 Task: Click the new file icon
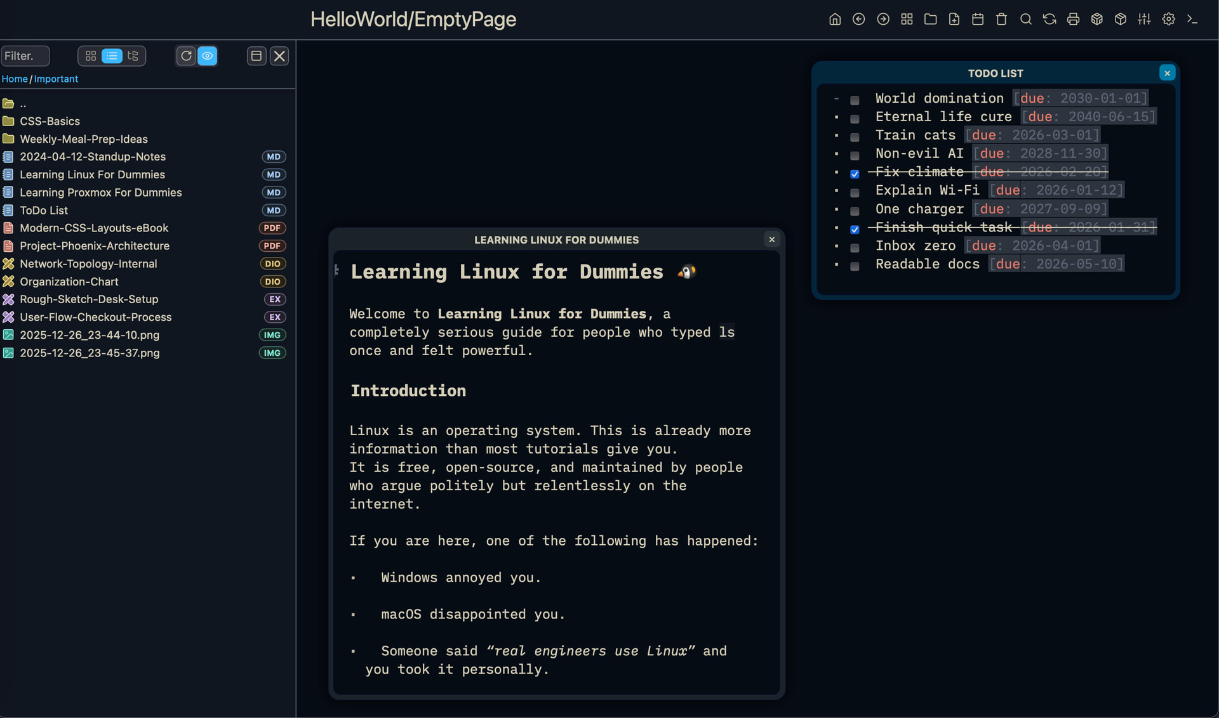click(x=954, y=19)
